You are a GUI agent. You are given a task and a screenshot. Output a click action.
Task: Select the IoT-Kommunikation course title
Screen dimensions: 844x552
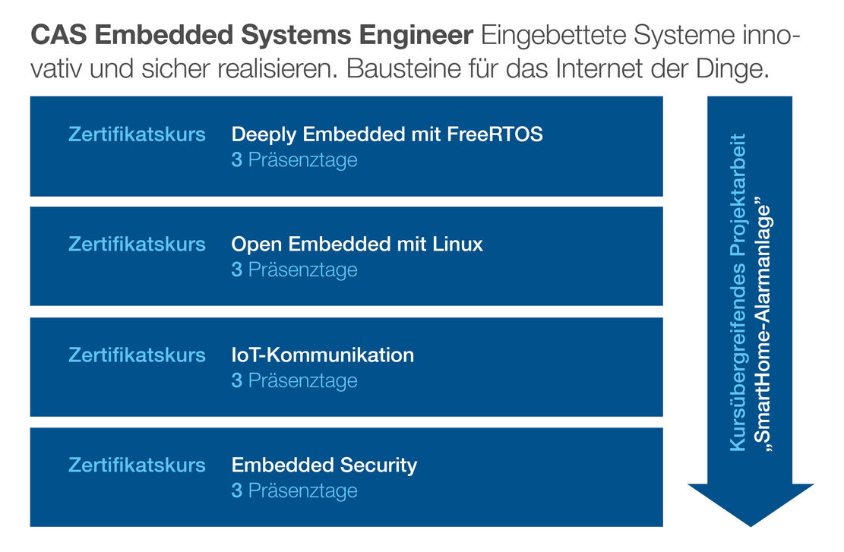pyautogui.click(x=322, y=355)
